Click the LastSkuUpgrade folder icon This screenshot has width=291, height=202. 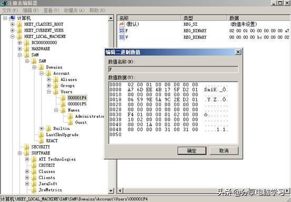[41, 135]
